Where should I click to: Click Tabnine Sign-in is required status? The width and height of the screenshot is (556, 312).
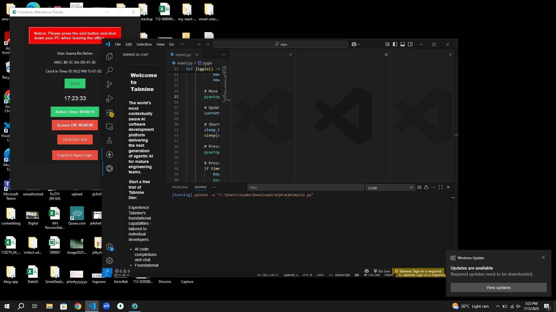coord(418,271)
